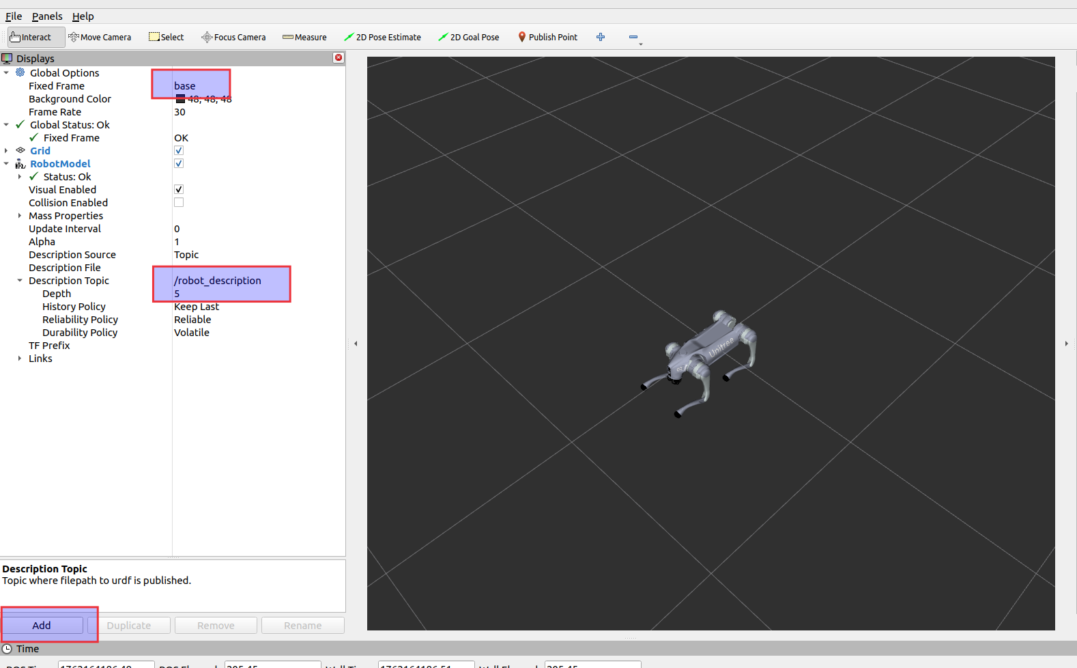Close the Displays panel
This screenshot has width=1077, height=668.
(338, 58)
